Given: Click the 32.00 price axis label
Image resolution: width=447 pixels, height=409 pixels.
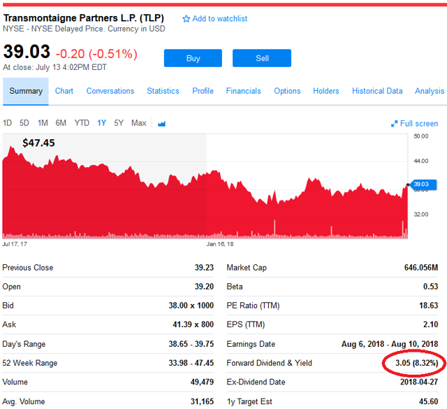Looking at the screenshot, I should click(x=421, y=215).
